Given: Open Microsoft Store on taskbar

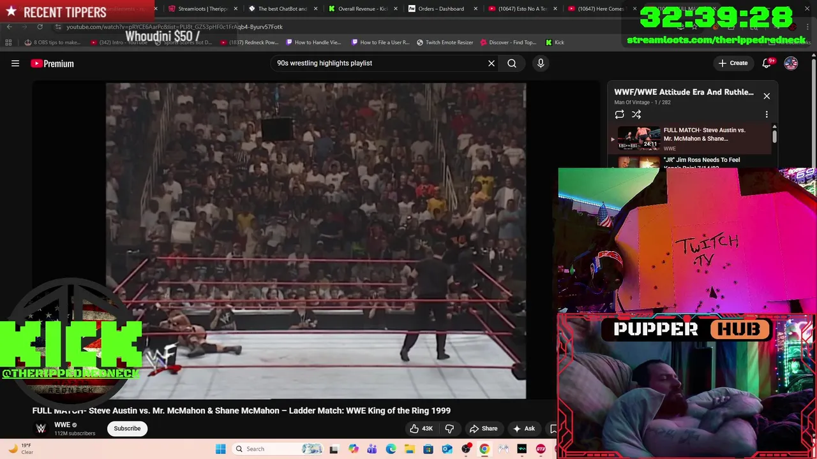Looking at the screenshot, I should 428,449.
